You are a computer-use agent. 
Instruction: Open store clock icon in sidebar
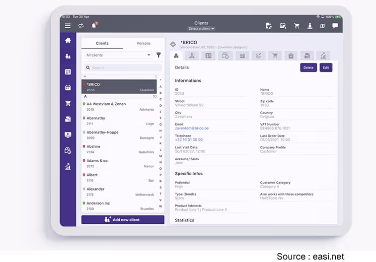click(x=68, y=150)
